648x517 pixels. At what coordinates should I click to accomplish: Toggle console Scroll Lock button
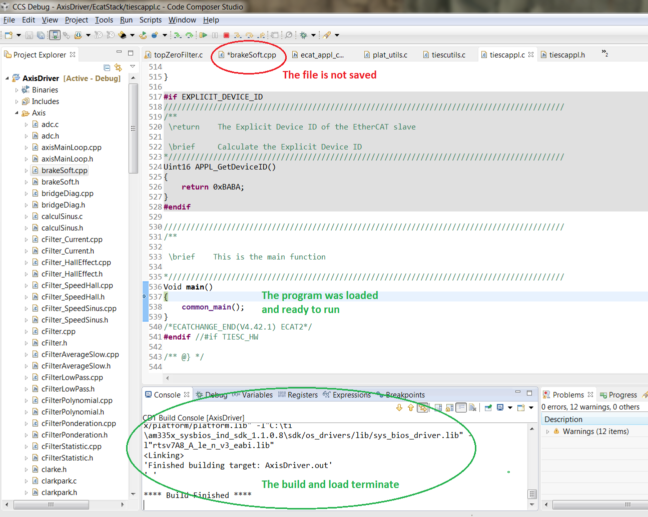[x=450, y=407]
